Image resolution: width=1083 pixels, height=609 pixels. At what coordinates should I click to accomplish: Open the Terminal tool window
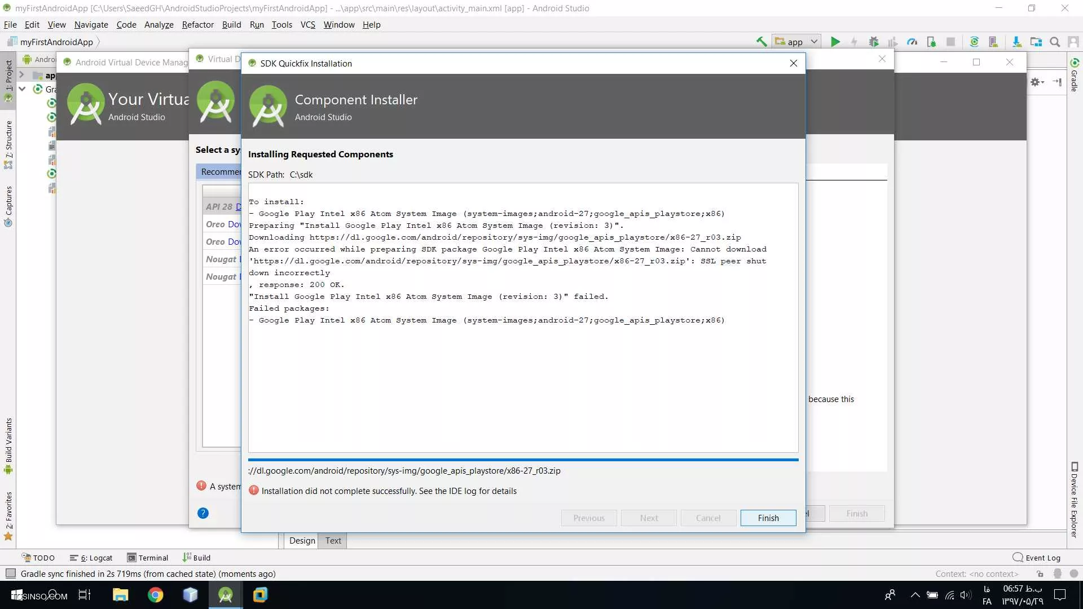point(148,558)
